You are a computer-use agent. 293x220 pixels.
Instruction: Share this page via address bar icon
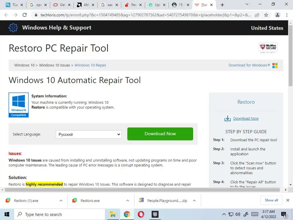point(257,15)
